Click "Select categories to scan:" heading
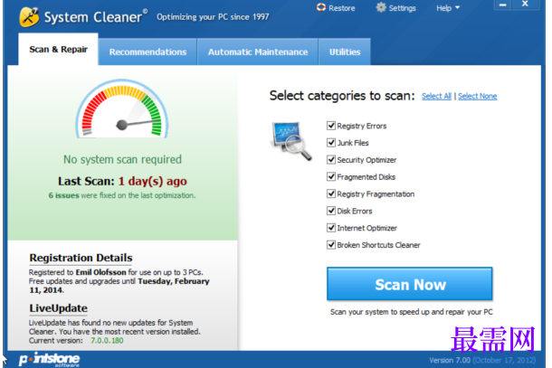Image resolution: width=552 pixels, height=368 pixels. 342,96
